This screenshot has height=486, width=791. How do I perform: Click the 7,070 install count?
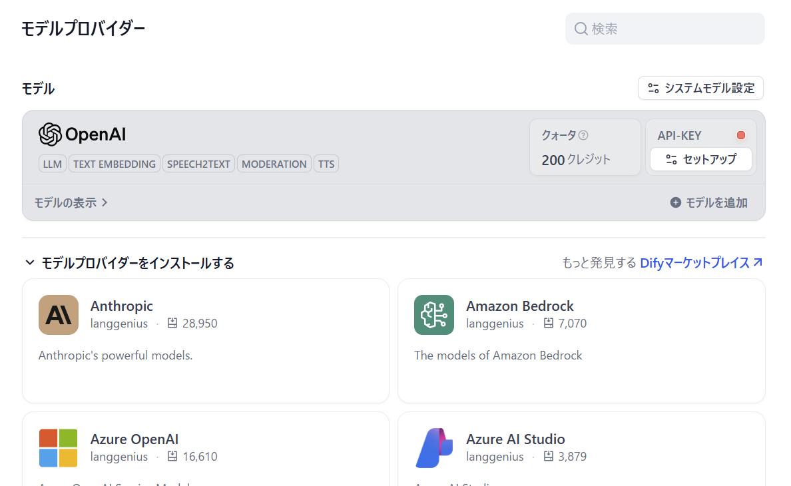click(573, 323)
